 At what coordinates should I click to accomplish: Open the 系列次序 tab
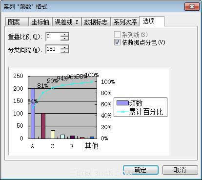click(125, 22)
